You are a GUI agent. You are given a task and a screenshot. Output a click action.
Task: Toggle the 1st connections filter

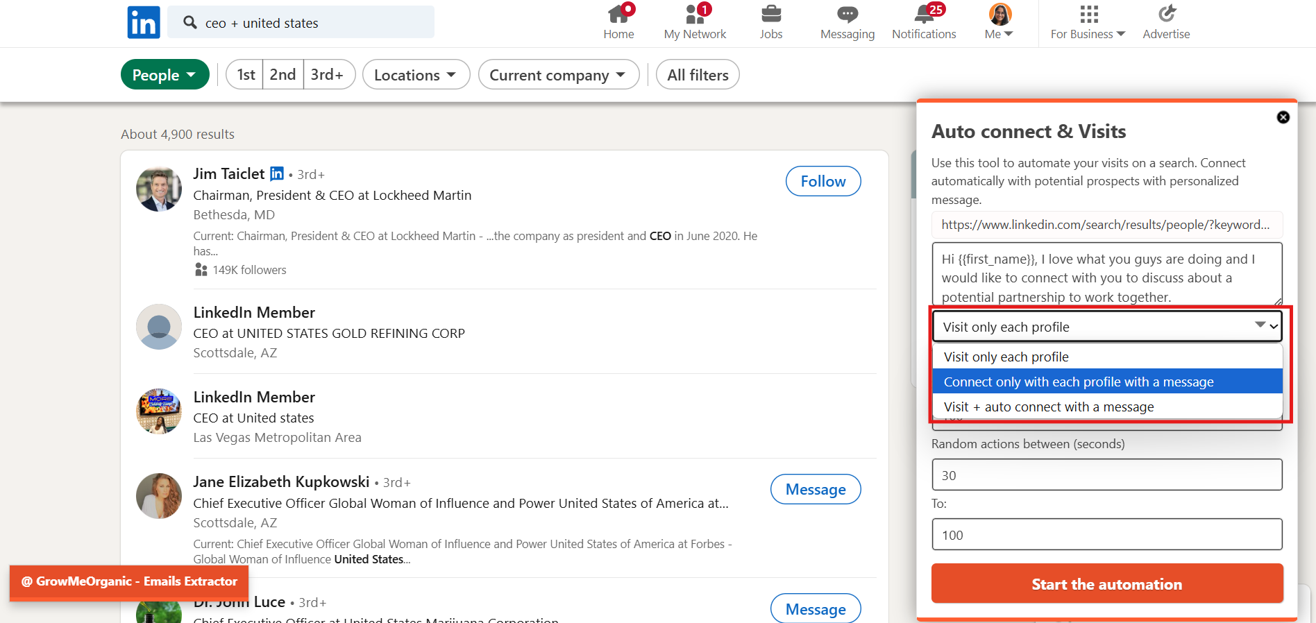(245, 74)
